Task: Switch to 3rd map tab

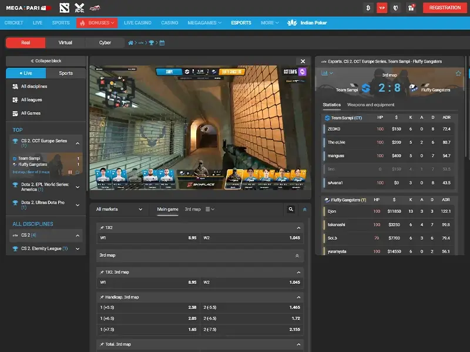Action: coord(193,209)
